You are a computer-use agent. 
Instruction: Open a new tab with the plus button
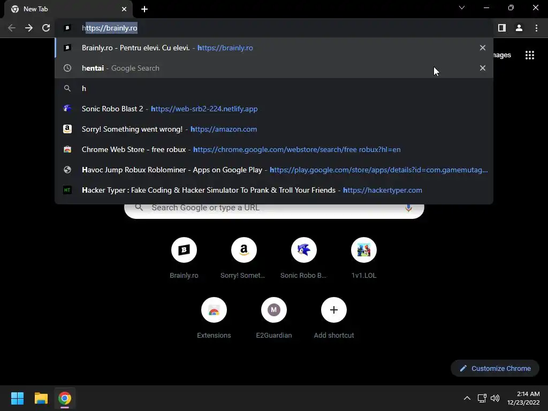tap(144, 9)
